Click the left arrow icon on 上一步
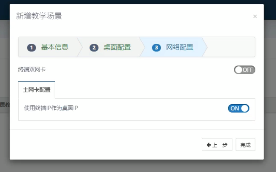This screenshot has height=172, width=276. point(209,145)
